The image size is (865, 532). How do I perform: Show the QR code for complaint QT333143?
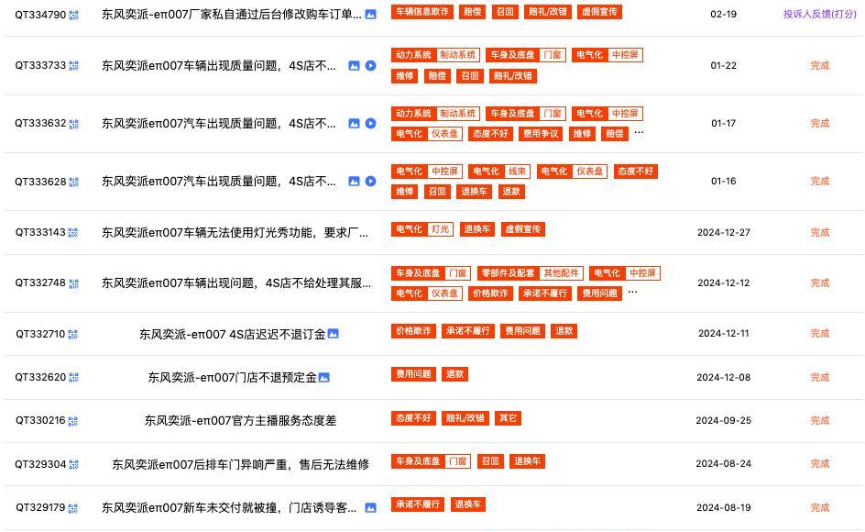coord(72,233)
